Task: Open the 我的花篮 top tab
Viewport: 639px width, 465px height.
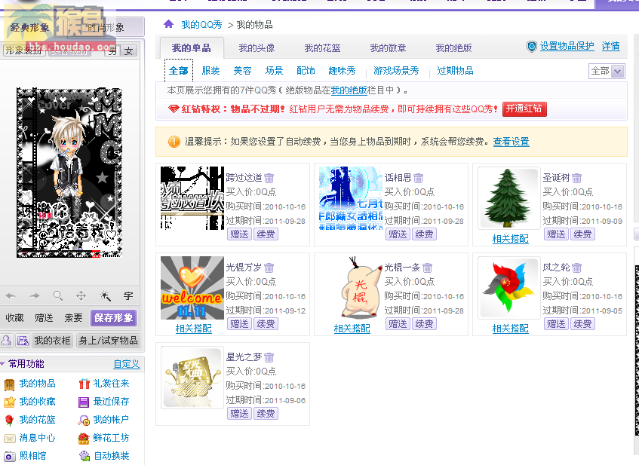Action: tap(322, 48)
